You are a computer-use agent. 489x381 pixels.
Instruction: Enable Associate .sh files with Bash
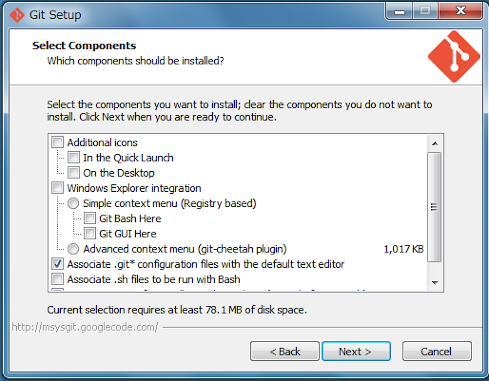pos(58,279)
